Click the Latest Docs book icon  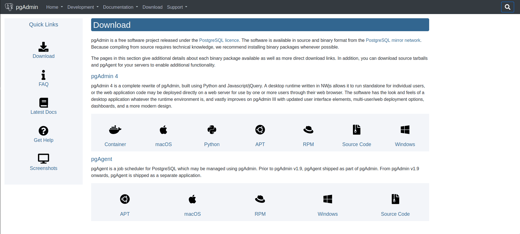[x=44, y=103]
